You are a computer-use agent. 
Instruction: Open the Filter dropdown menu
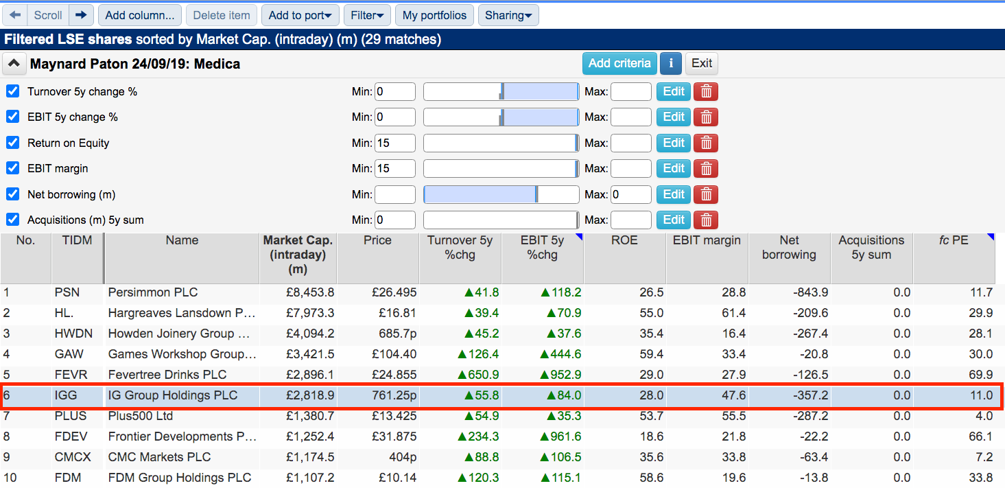click(x=367, y=15)
